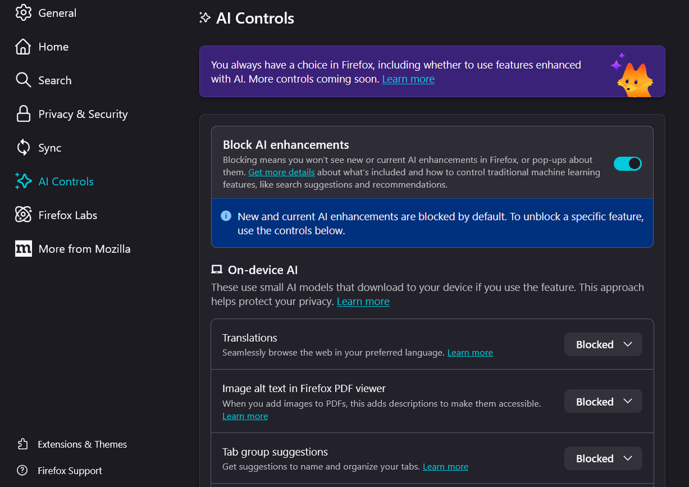
Task: Click the General settings gear icon
Action: (x=24, y=13)
